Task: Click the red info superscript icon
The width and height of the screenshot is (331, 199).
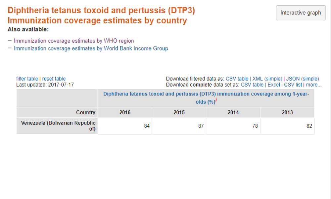Action: tap(216, 100)
